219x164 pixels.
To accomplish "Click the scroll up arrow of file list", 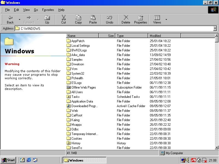I will click(x=217, y=35).
